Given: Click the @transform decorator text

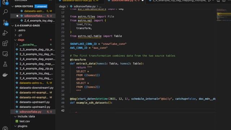Looking at the screenshot, I should (x=78, y=60).
